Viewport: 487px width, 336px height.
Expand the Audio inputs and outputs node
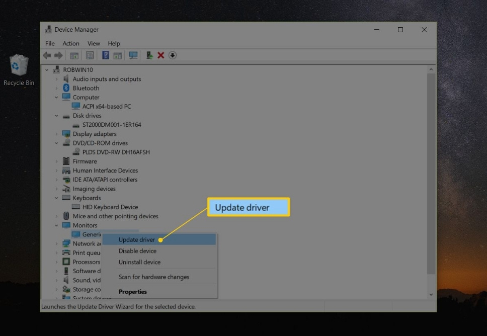(x=57, y=79)
